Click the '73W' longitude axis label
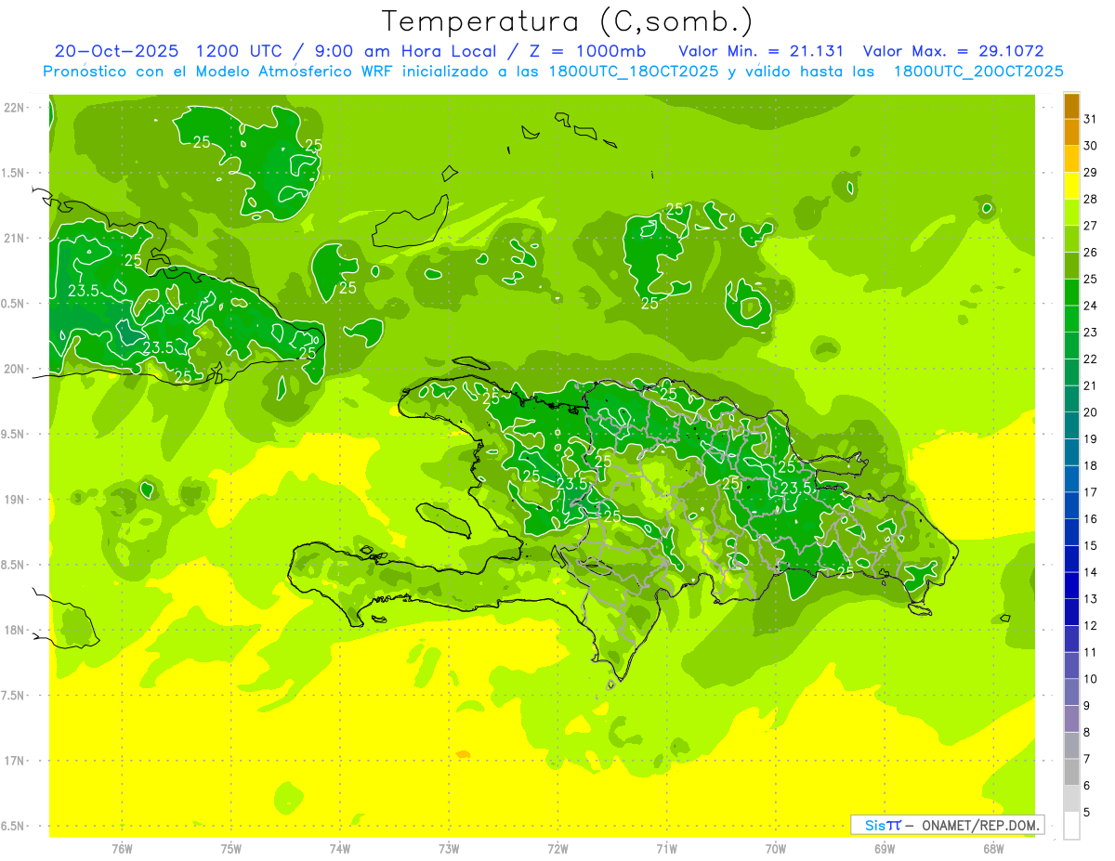 click(x=449, y=848)
